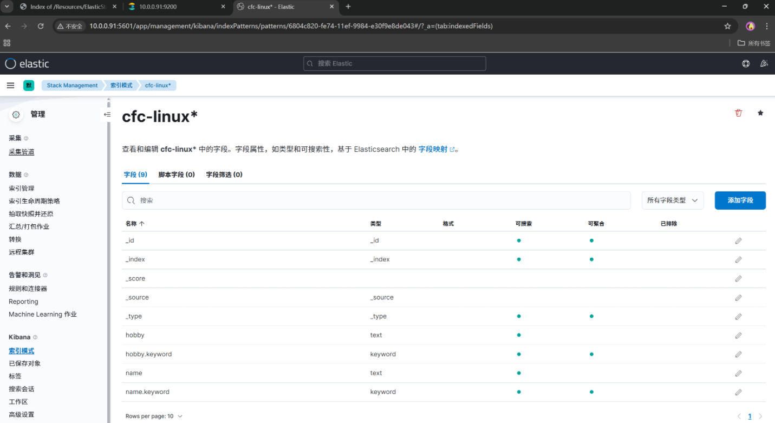The width and height of the screenshot is (775, 423).
Task: Edit the name.keyword field pencil icon
Action: (x=738, y=392)
